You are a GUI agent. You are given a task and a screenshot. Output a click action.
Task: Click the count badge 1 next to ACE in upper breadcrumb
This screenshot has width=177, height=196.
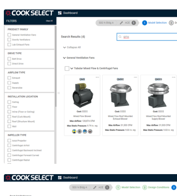[x=134, y=23]
